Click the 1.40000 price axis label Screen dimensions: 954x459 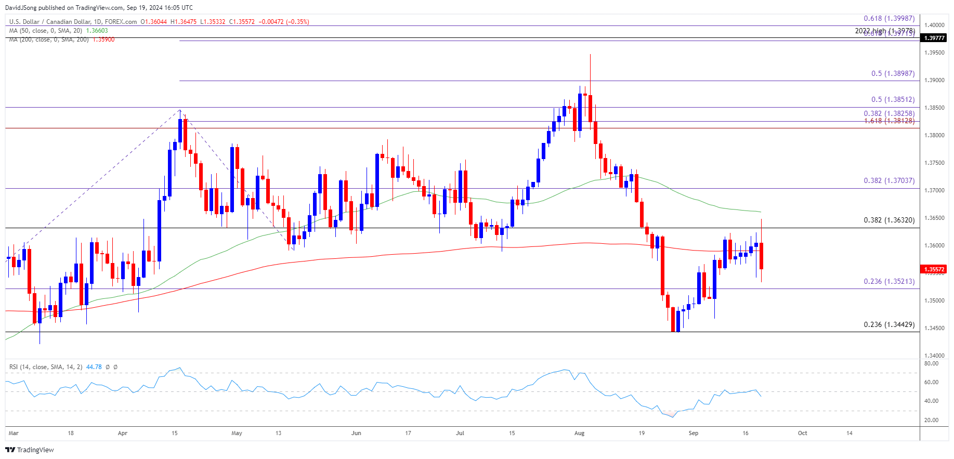(x=934, y=25)
